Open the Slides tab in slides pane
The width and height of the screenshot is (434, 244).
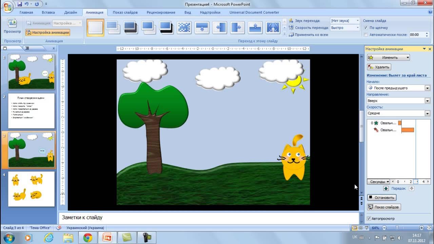point(5,48)
